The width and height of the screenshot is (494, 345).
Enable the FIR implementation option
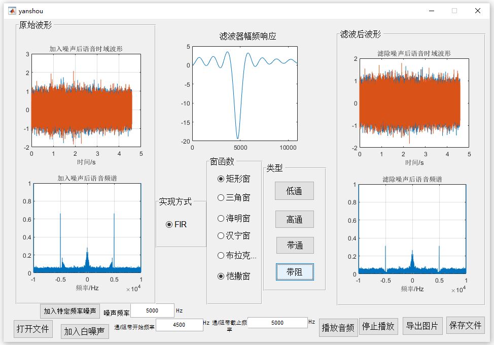point(173,225)
